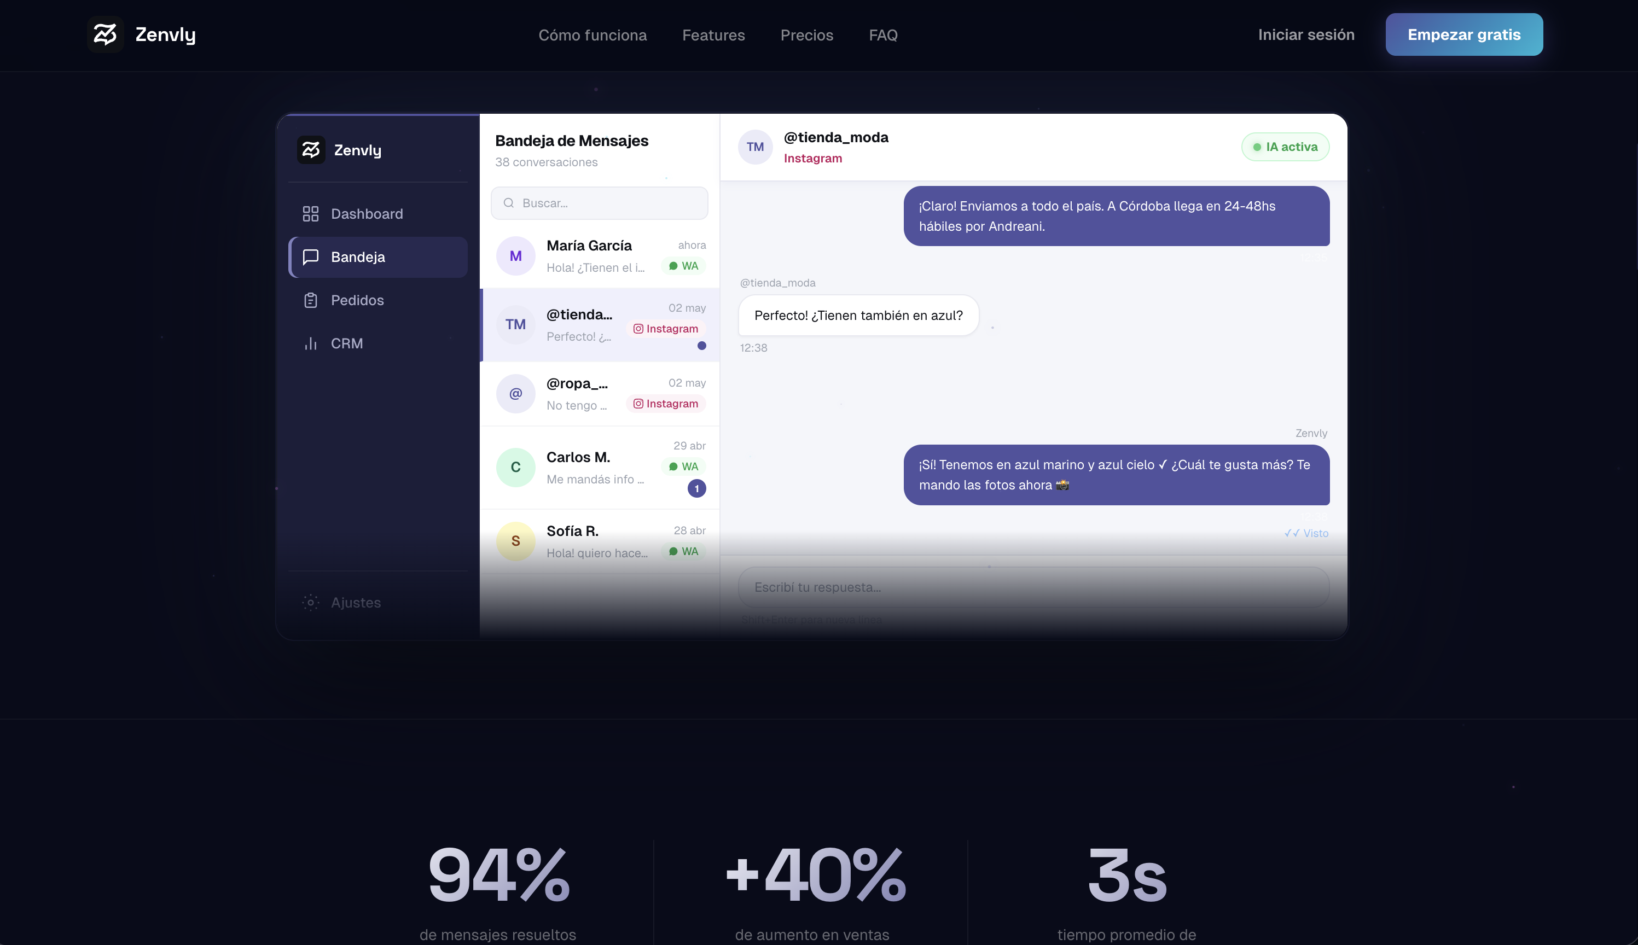Image resolution: width=1638 pixels, height=945 pixels.
Task: Jump to FAQ in top navigation
Action: point(883,35)
